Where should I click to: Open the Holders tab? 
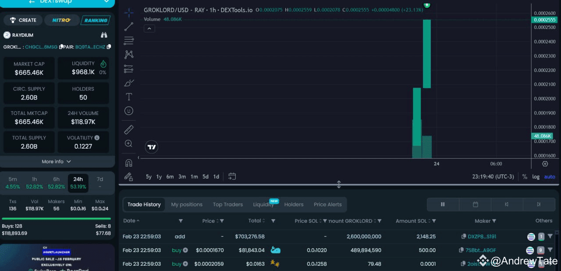294,204
